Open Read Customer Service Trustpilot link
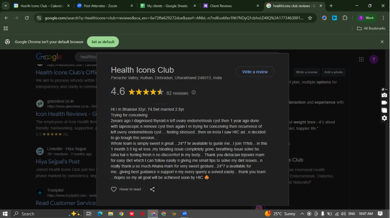The image size is (390, 218). point(66,203)
